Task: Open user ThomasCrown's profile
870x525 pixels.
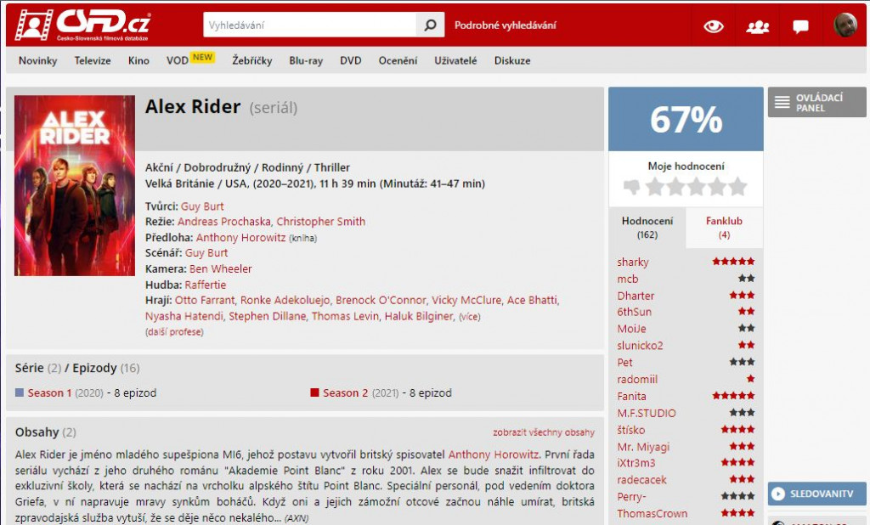Action: coord(652,513)
